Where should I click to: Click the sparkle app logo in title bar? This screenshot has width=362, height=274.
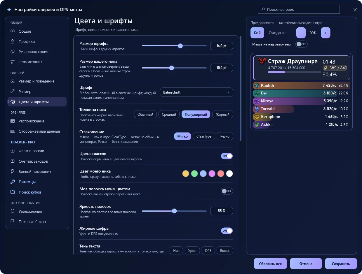click(x=9, y=10)
